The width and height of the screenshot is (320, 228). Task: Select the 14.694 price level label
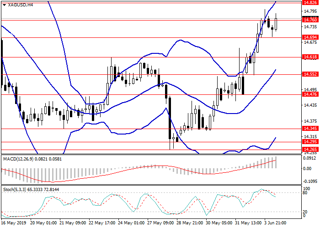coord(310,37)
